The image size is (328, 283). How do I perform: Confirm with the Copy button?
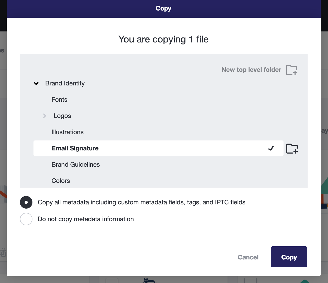[x=289, y=257]
